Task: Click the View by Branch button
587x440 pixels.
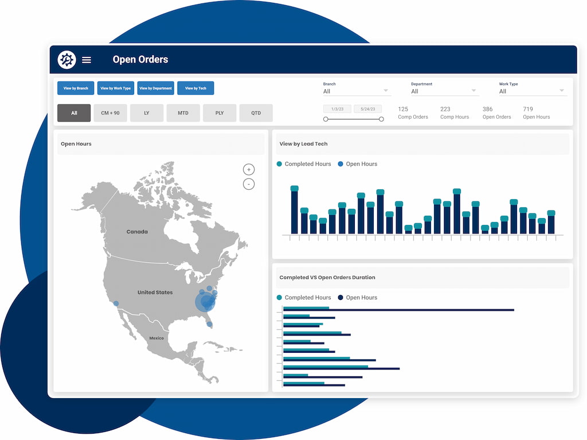Action: coord(76,88)
